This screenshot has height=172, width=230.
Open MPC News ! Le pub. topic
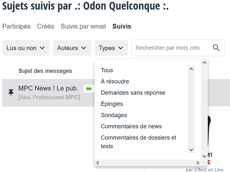click(x=48, y=88)
